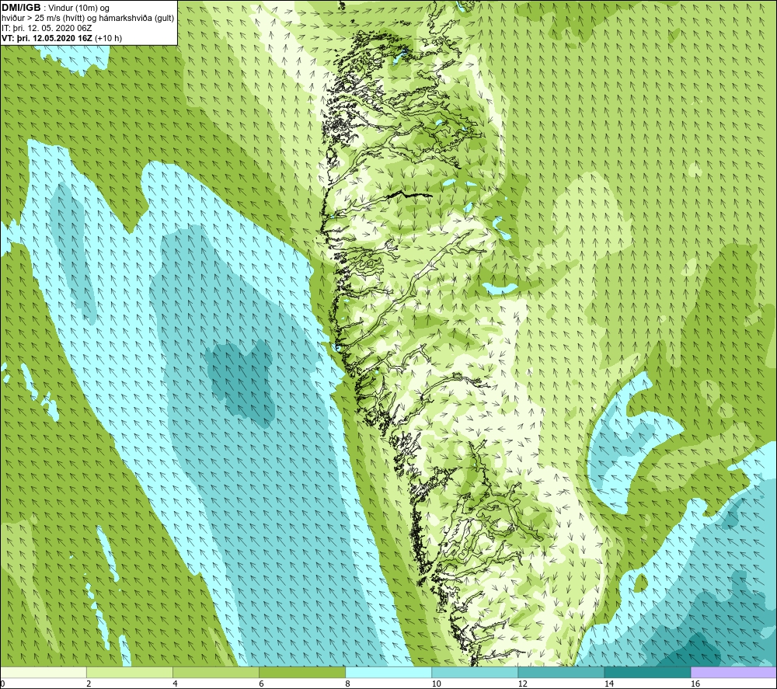The width and height of the screenshot is (777, 689).
Task: Click the 6–8 m/s dark green legend swatch
Action: (x=302, y=672)
